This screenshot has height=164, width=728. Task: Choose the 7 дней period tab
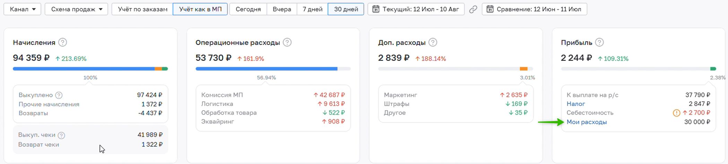(312, 9)
